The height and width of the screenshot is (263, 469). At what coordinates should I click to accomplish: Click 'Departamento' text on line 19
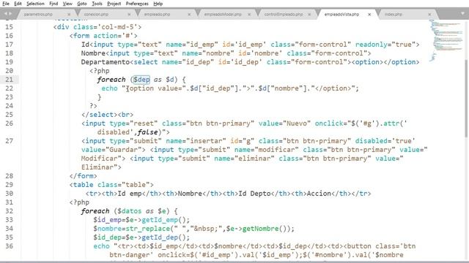(106, 62)
